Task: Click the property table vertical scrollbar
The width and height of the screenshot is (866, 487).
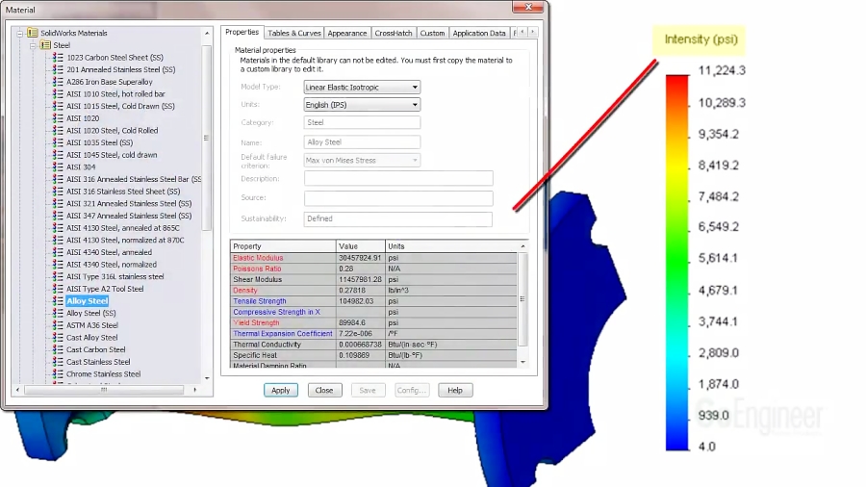Action: 522,299
